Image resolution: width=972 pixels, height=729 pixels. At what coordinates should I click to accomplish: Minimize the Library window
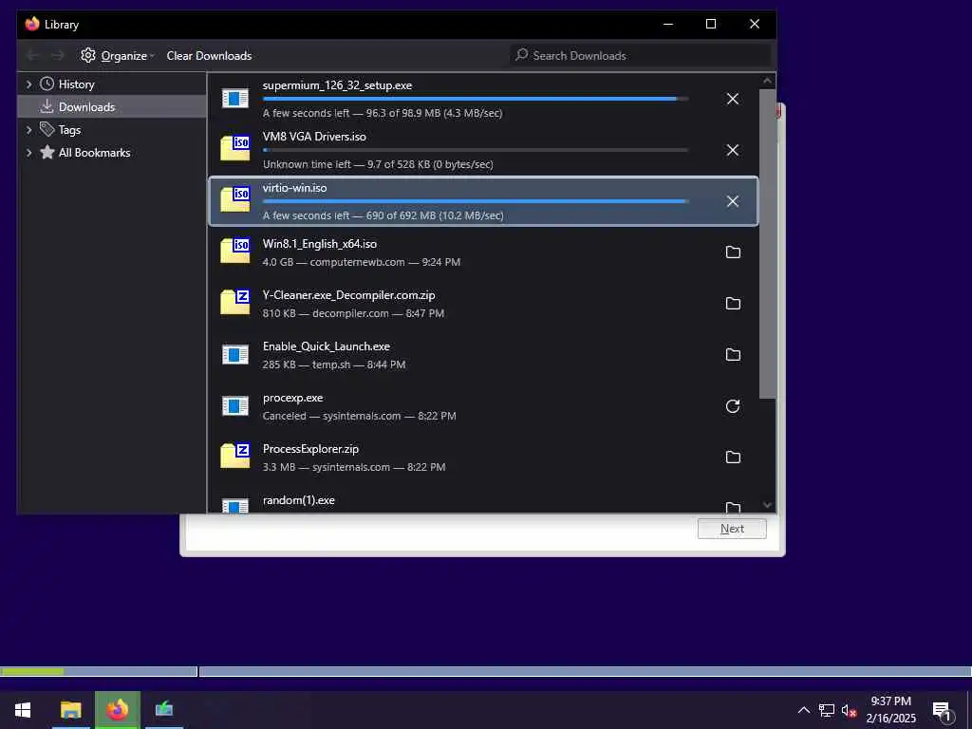click(668, 24)
